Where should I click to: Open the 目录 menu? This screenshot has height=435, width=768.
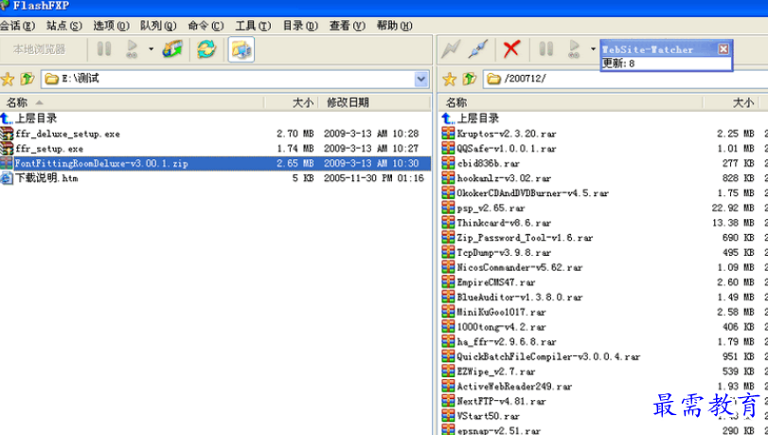pyautogui.click(x=300, y=26)
